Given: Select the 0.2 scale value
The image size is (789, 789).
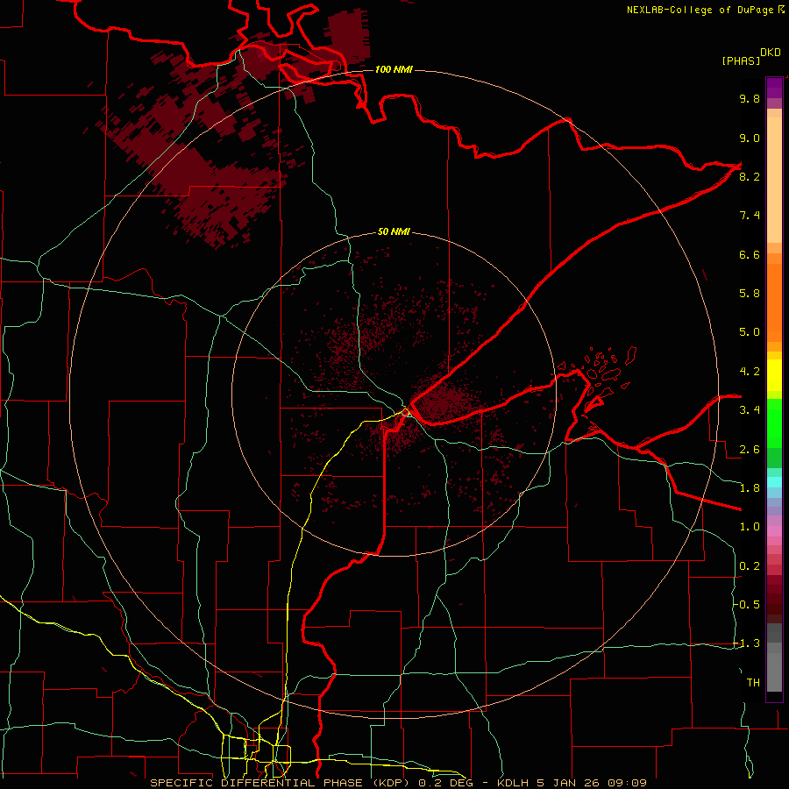Looking at the screenshot, I should coord(750,566).
